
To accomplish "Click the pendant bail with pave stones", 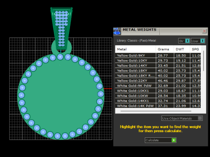I will [x=61, y=28].
